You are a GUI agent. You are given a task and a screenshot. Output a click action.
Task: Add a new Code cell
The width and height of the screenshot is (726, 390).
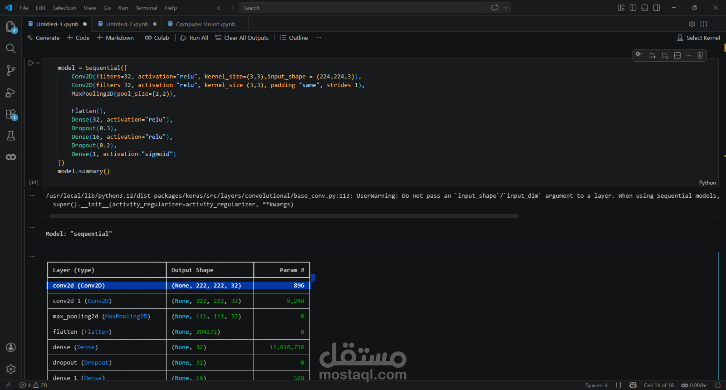point(78,38)
